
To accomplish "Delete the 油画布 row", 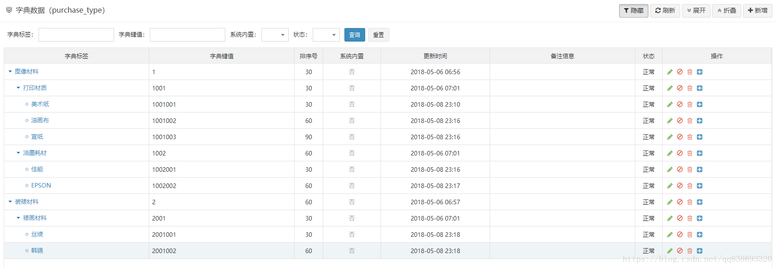I will [690, 121].
